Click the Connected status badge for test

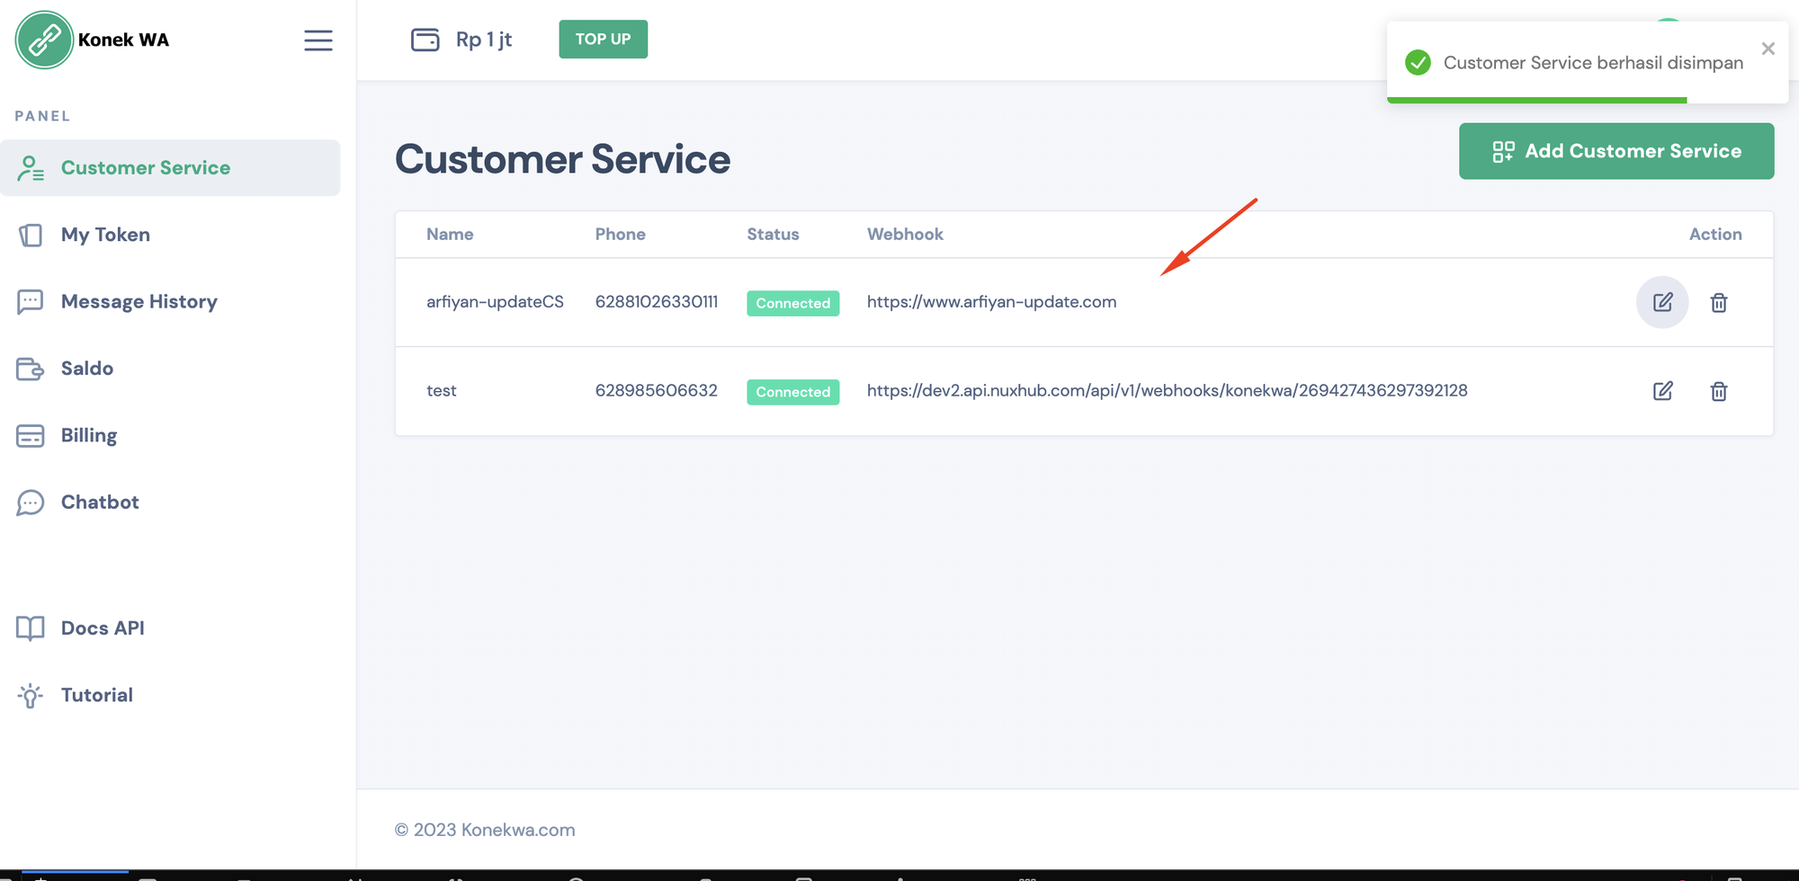click(x=792, y=392)
